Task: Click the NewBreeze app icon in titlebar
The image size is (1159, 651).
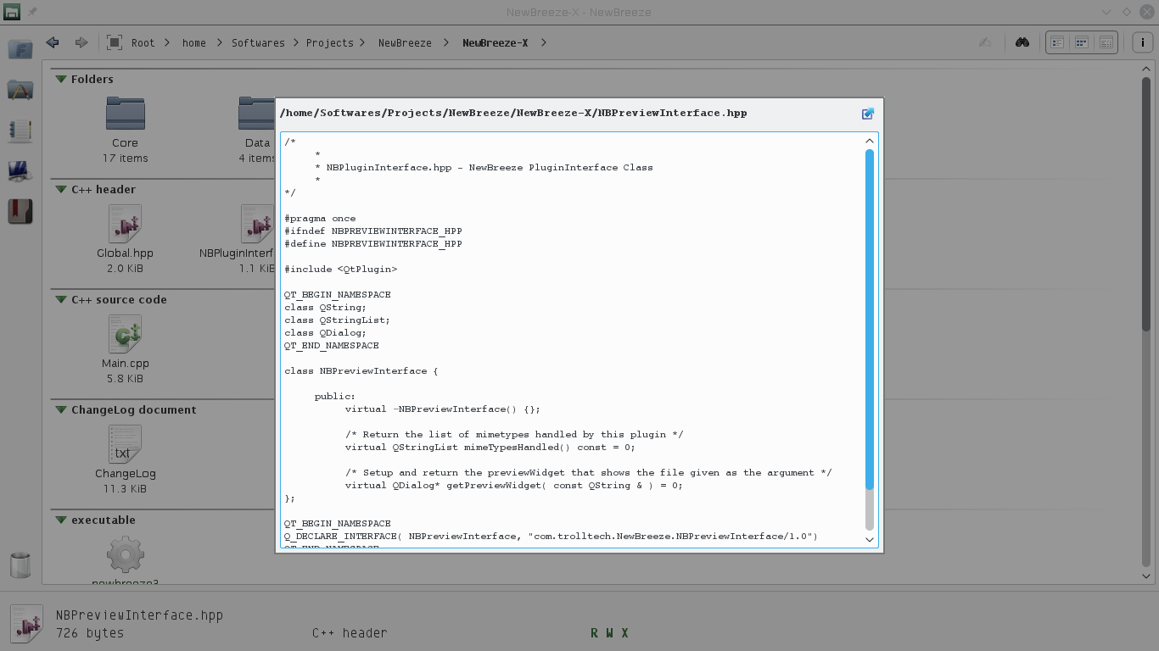Action: 12,12
